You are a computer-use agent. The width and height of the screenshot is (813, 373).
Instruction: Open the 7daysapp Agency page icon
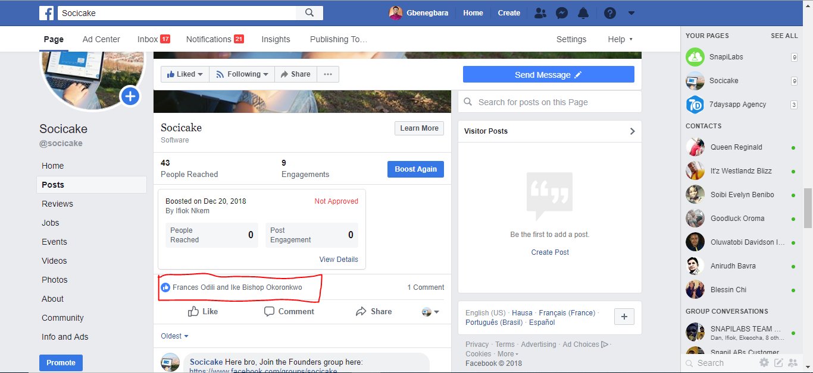(x=695, y=105)
